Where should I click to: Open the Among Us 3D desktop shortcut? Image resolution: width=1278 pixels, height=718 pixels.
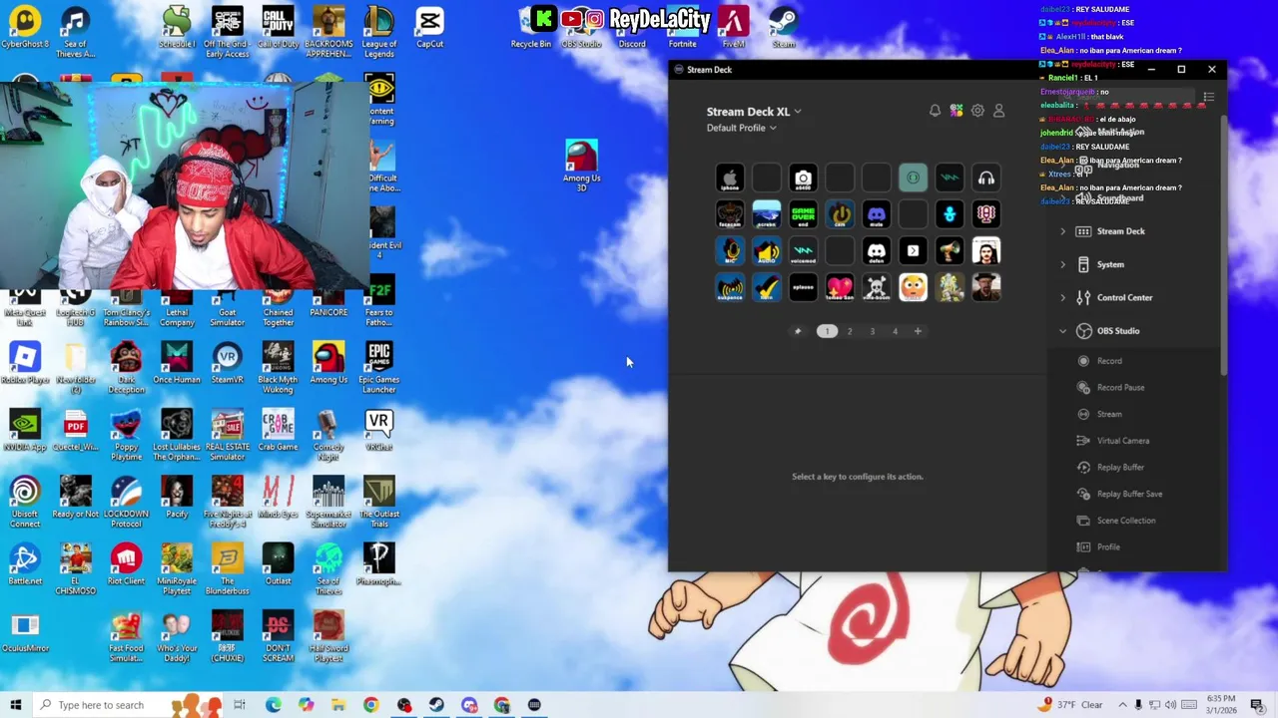[x=581, y=166]
